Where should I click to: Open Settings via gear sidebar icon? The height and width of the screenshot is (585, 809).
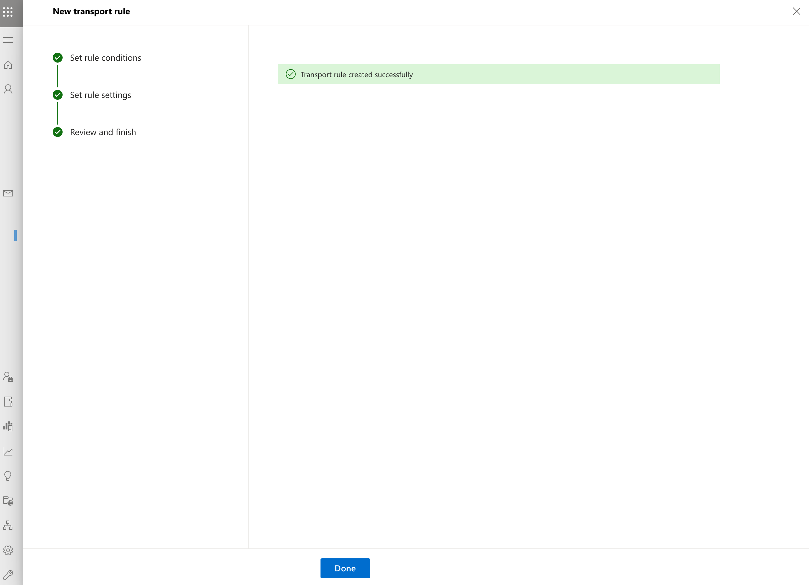pos(8,550)
